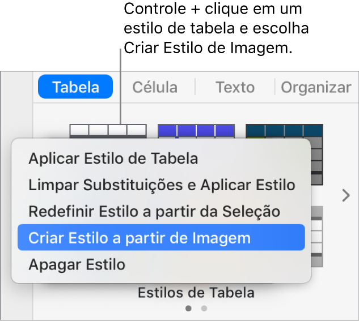Switch to second table styles page dot
Viewport: 359px width, 321px height.
coord(204,309)
